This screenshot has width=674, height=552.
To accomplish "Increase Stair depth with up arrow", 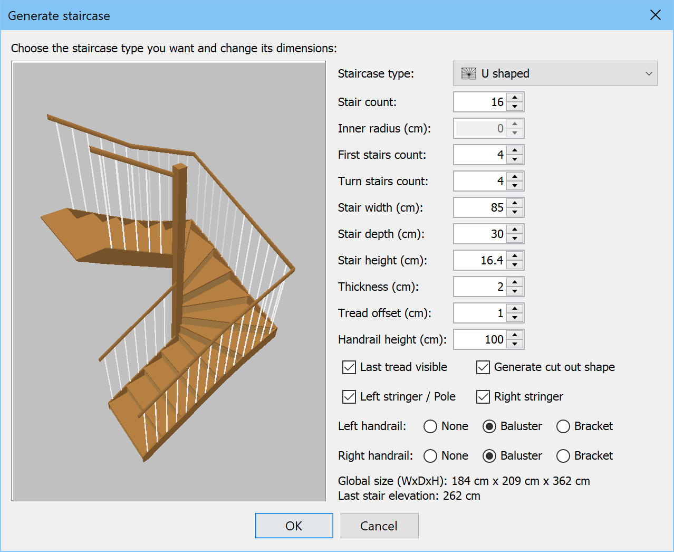I will pyautogui.click(x=515, y=229).
